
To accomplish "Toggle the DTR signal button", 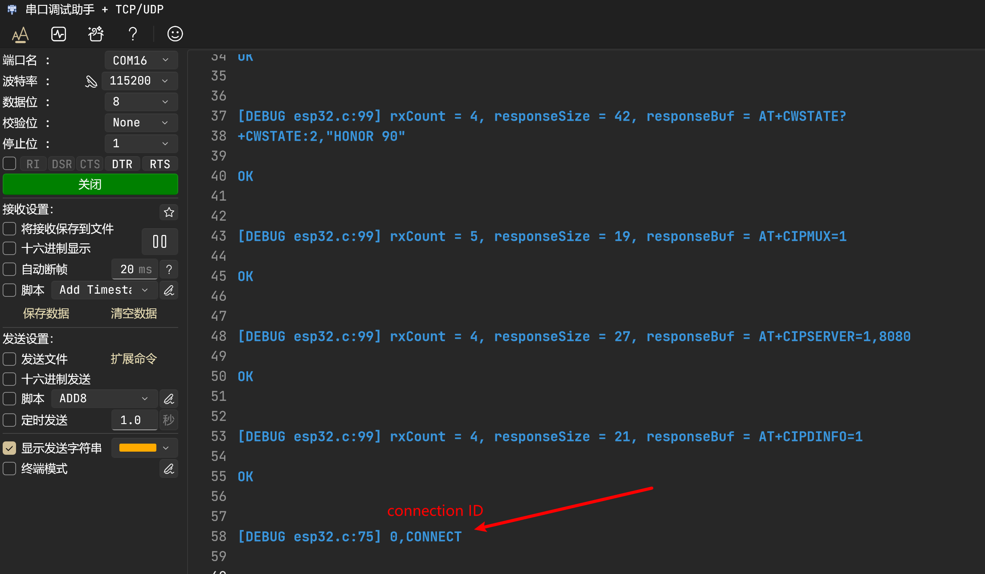I will point(122,164).
